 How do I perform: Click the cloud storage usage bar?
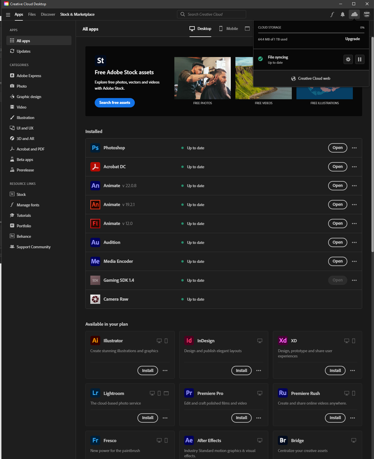[x=311, y=33]
